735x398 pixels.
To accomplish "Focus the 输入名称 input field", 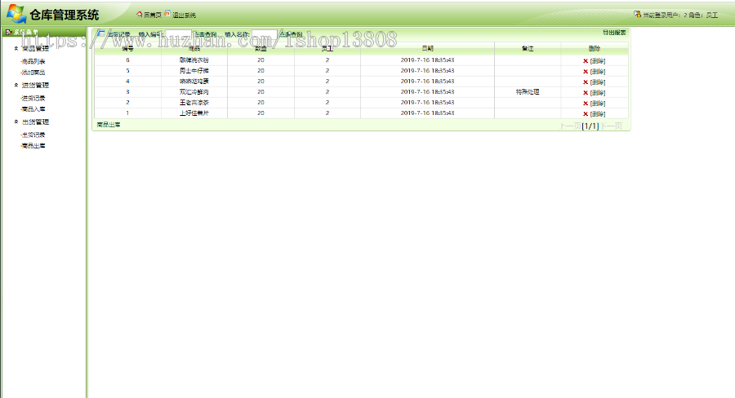I will [265, 34].
